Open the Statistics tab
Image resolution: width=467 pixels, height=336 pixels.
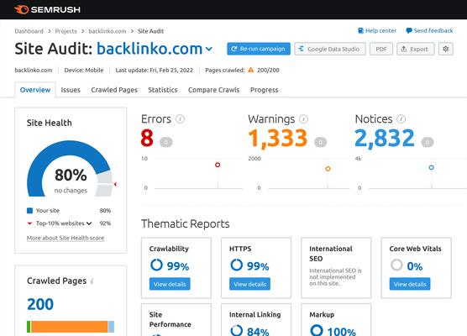[163, 90]
